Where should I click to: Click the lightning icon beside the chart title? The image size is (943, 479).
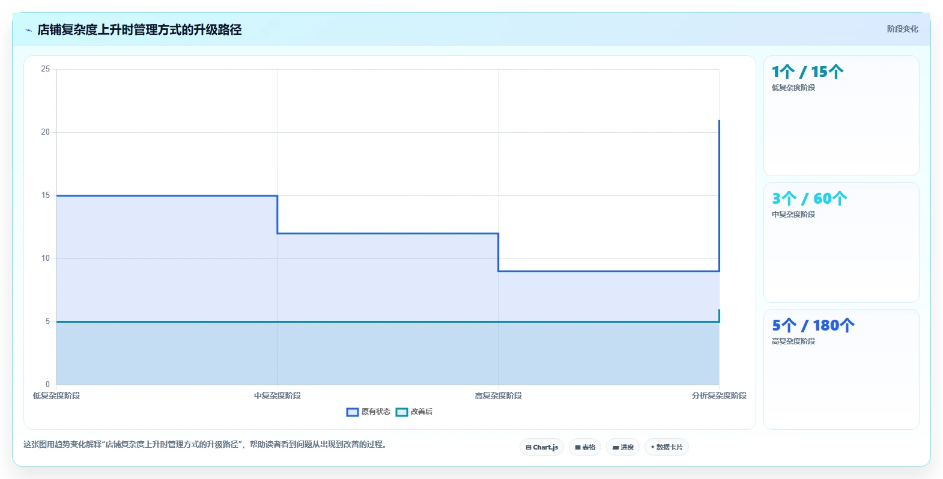point(28,30)
